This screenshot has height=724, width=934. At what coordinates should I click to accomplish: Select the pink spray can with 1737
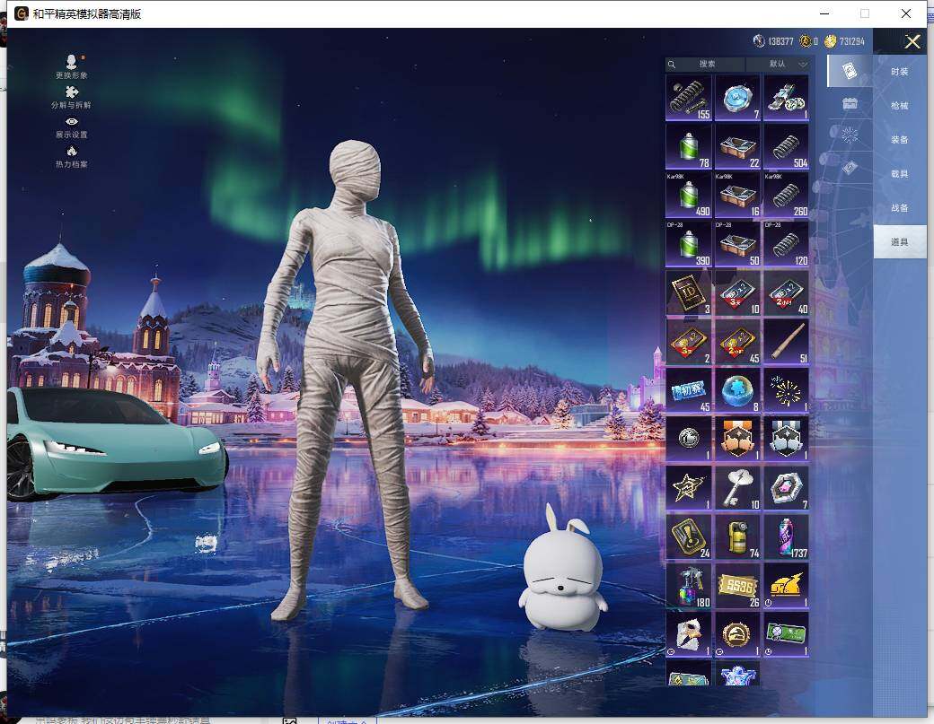tap(787, 536)
